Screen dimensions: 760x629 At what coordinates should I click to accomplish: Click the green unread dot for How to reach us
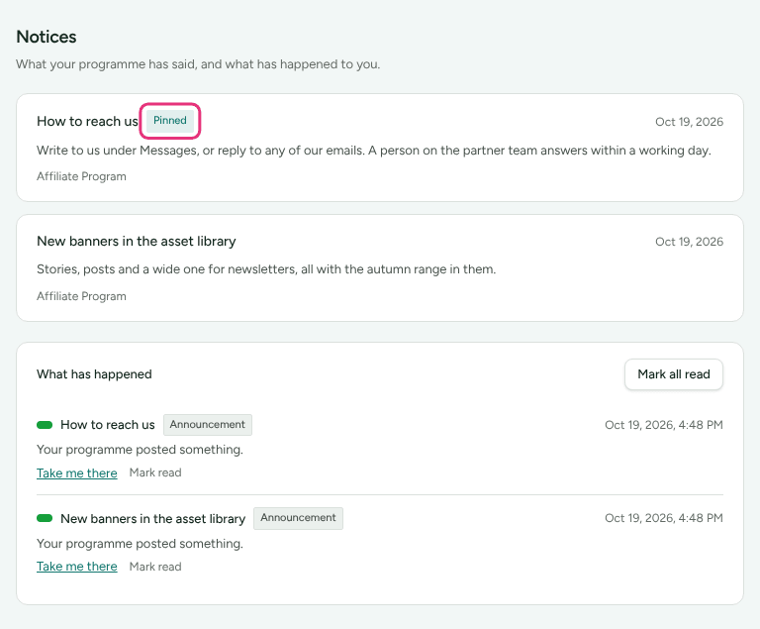45,425
